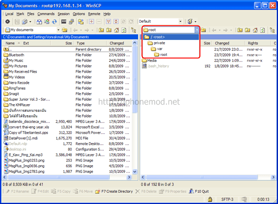Click F5 Copy button
Screen dimensions: 278x204
click(61, 192)
